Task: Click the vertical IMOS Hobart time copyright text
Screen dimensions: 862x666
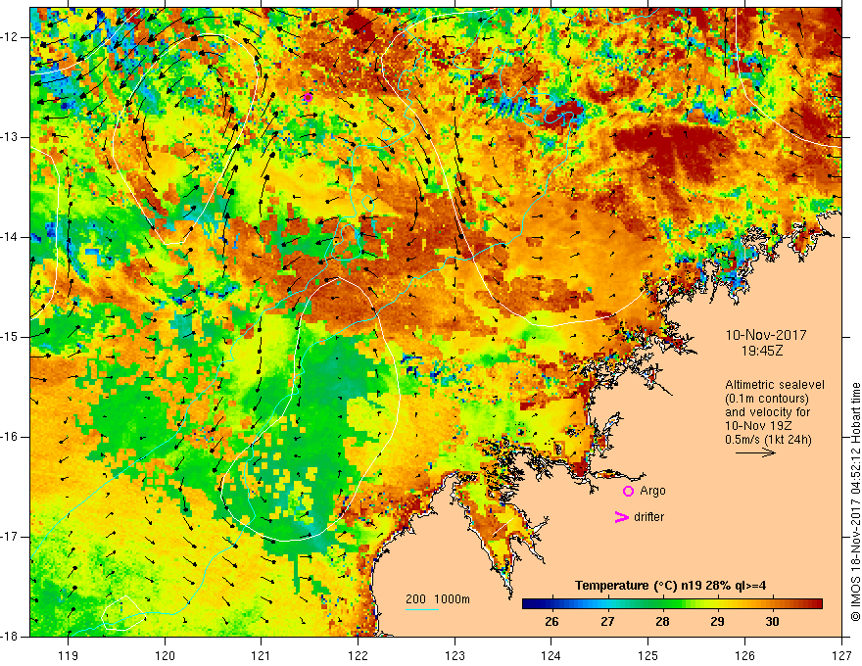Action: (x=855, y=501)
